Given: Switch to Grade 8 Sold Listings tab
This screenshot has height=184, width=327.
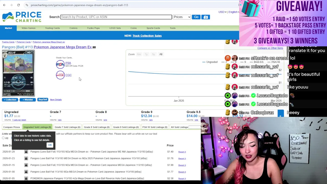Looking at the screenshot, I should [97, 127].
